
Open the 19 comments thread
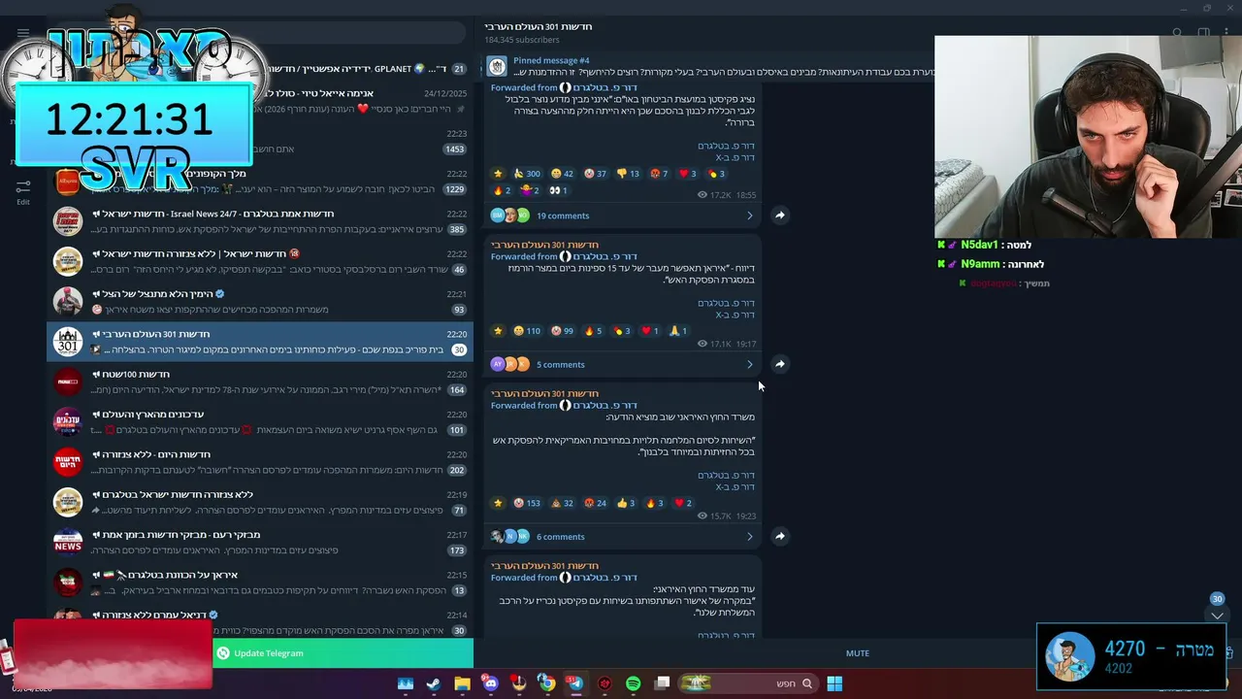tap(622, 216)
